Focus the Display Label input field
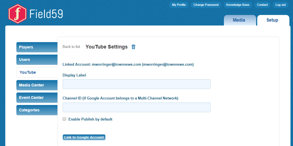The width and height of the screenshot is (293, 146). click(137, 84)
